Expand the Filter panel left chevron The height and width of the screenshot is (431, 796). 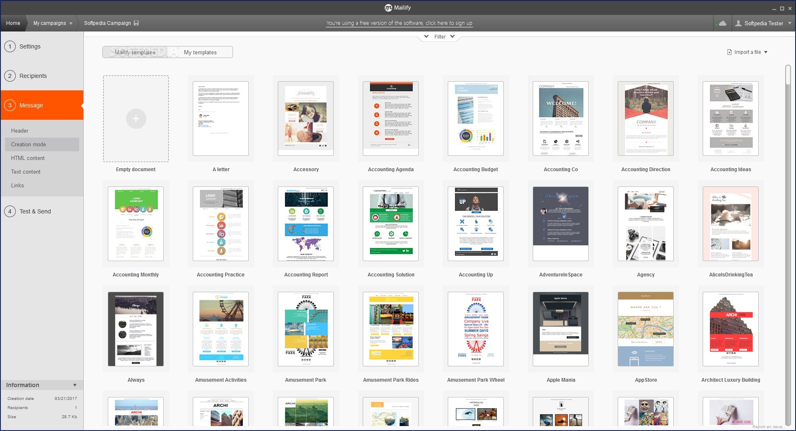tap(426, 36)
